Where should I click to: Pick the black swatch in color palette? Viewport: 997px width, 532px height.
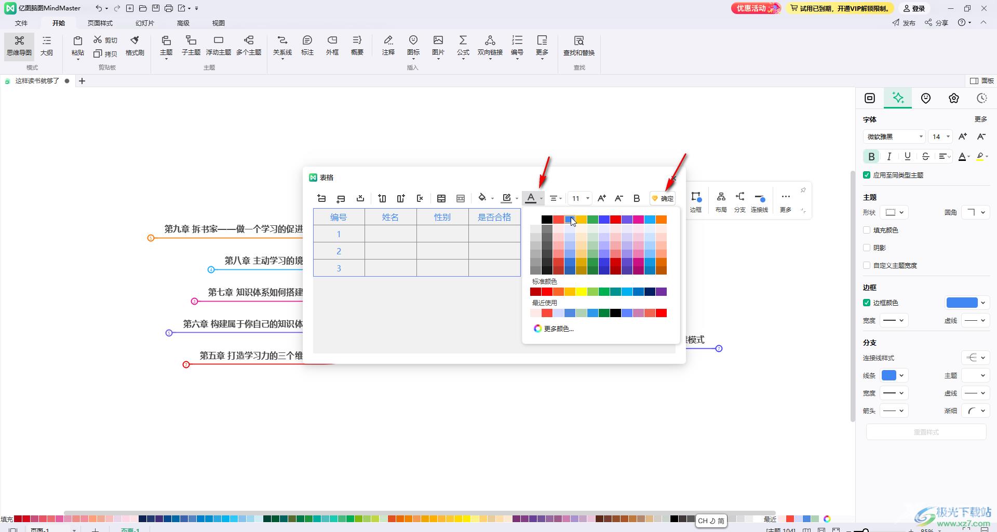pyautogui.click(x=547, y=220)
